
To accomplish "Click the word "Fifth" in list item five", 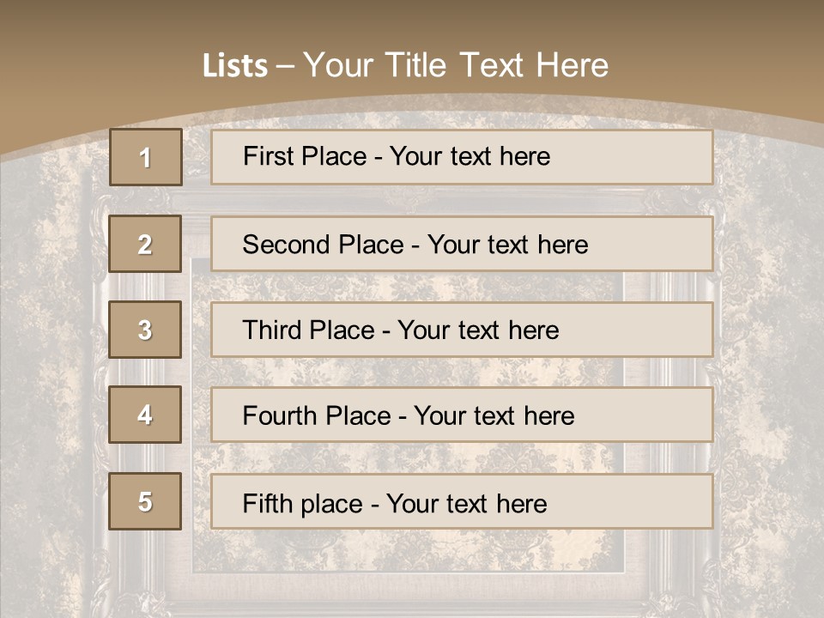I will pyautogui.click(x=268, y=503).
